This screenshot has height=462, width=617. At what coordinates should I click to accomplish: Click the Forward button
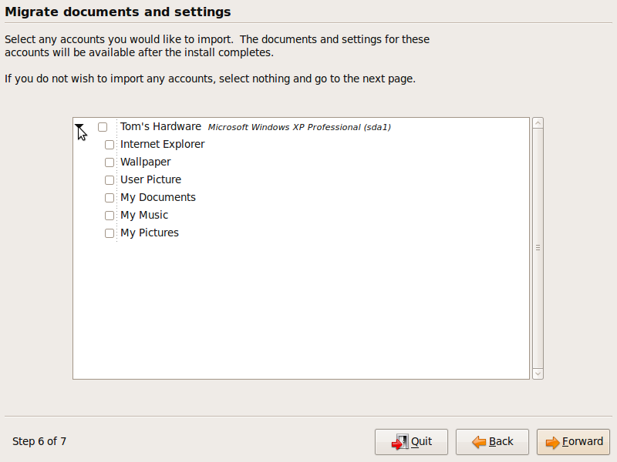pos(573,442)
